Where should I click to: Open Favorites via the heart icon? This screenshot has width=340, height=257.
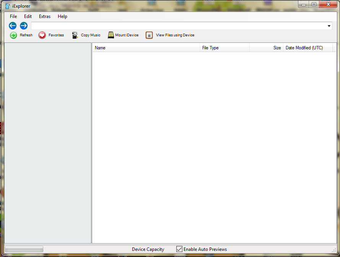(42, 35)
